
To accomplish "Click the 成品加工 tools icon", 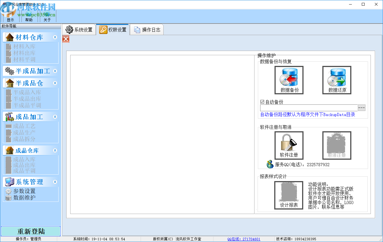I will click(x=10, y=117).
